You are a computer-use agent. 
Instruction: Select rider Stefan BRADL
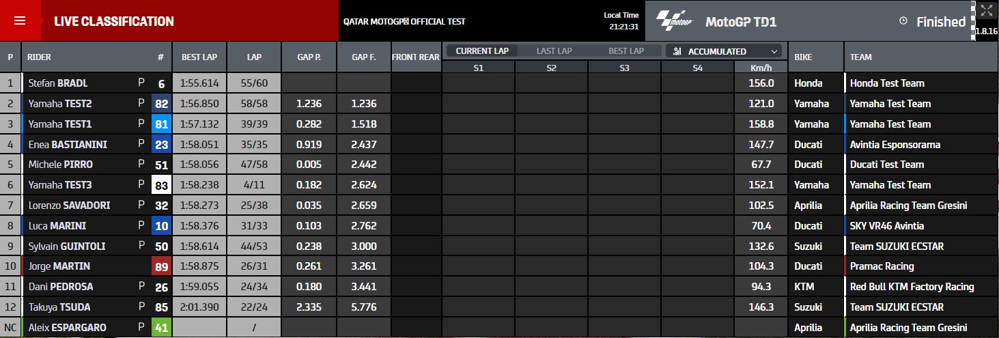click(58, 83)
